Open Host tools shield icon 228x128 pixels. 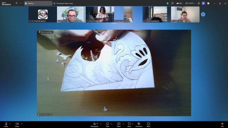pos(139,124)
